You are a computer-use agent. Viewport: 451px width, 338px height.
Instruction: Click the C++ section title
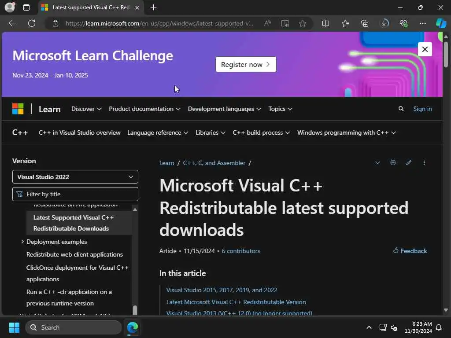20,132
